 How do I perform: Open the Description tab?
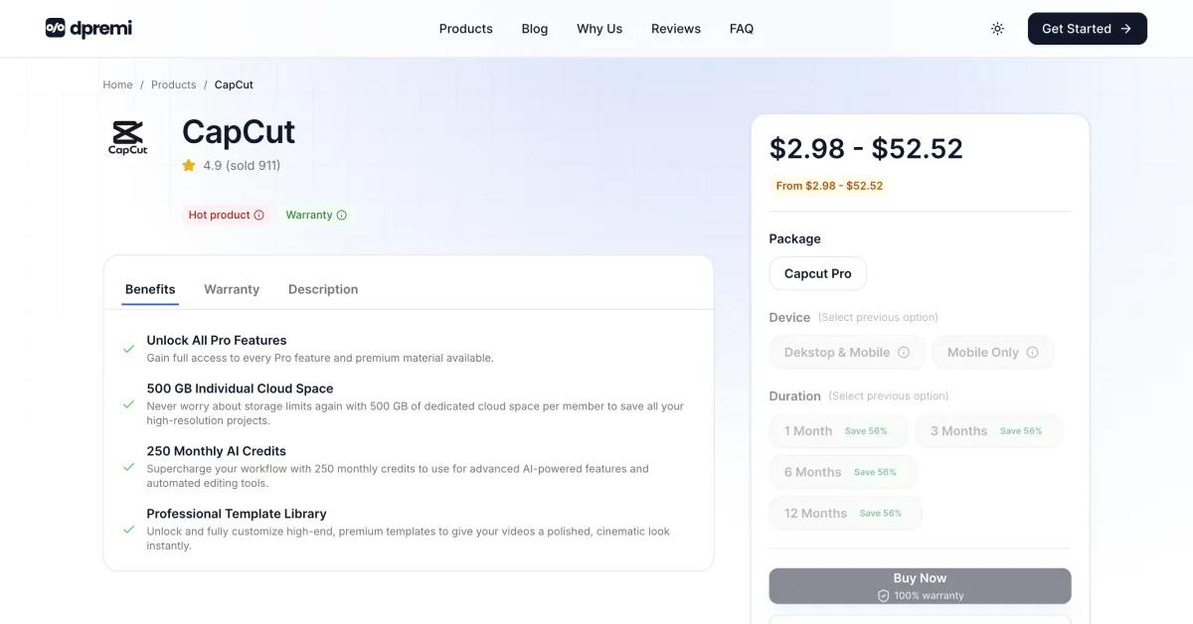322,288
